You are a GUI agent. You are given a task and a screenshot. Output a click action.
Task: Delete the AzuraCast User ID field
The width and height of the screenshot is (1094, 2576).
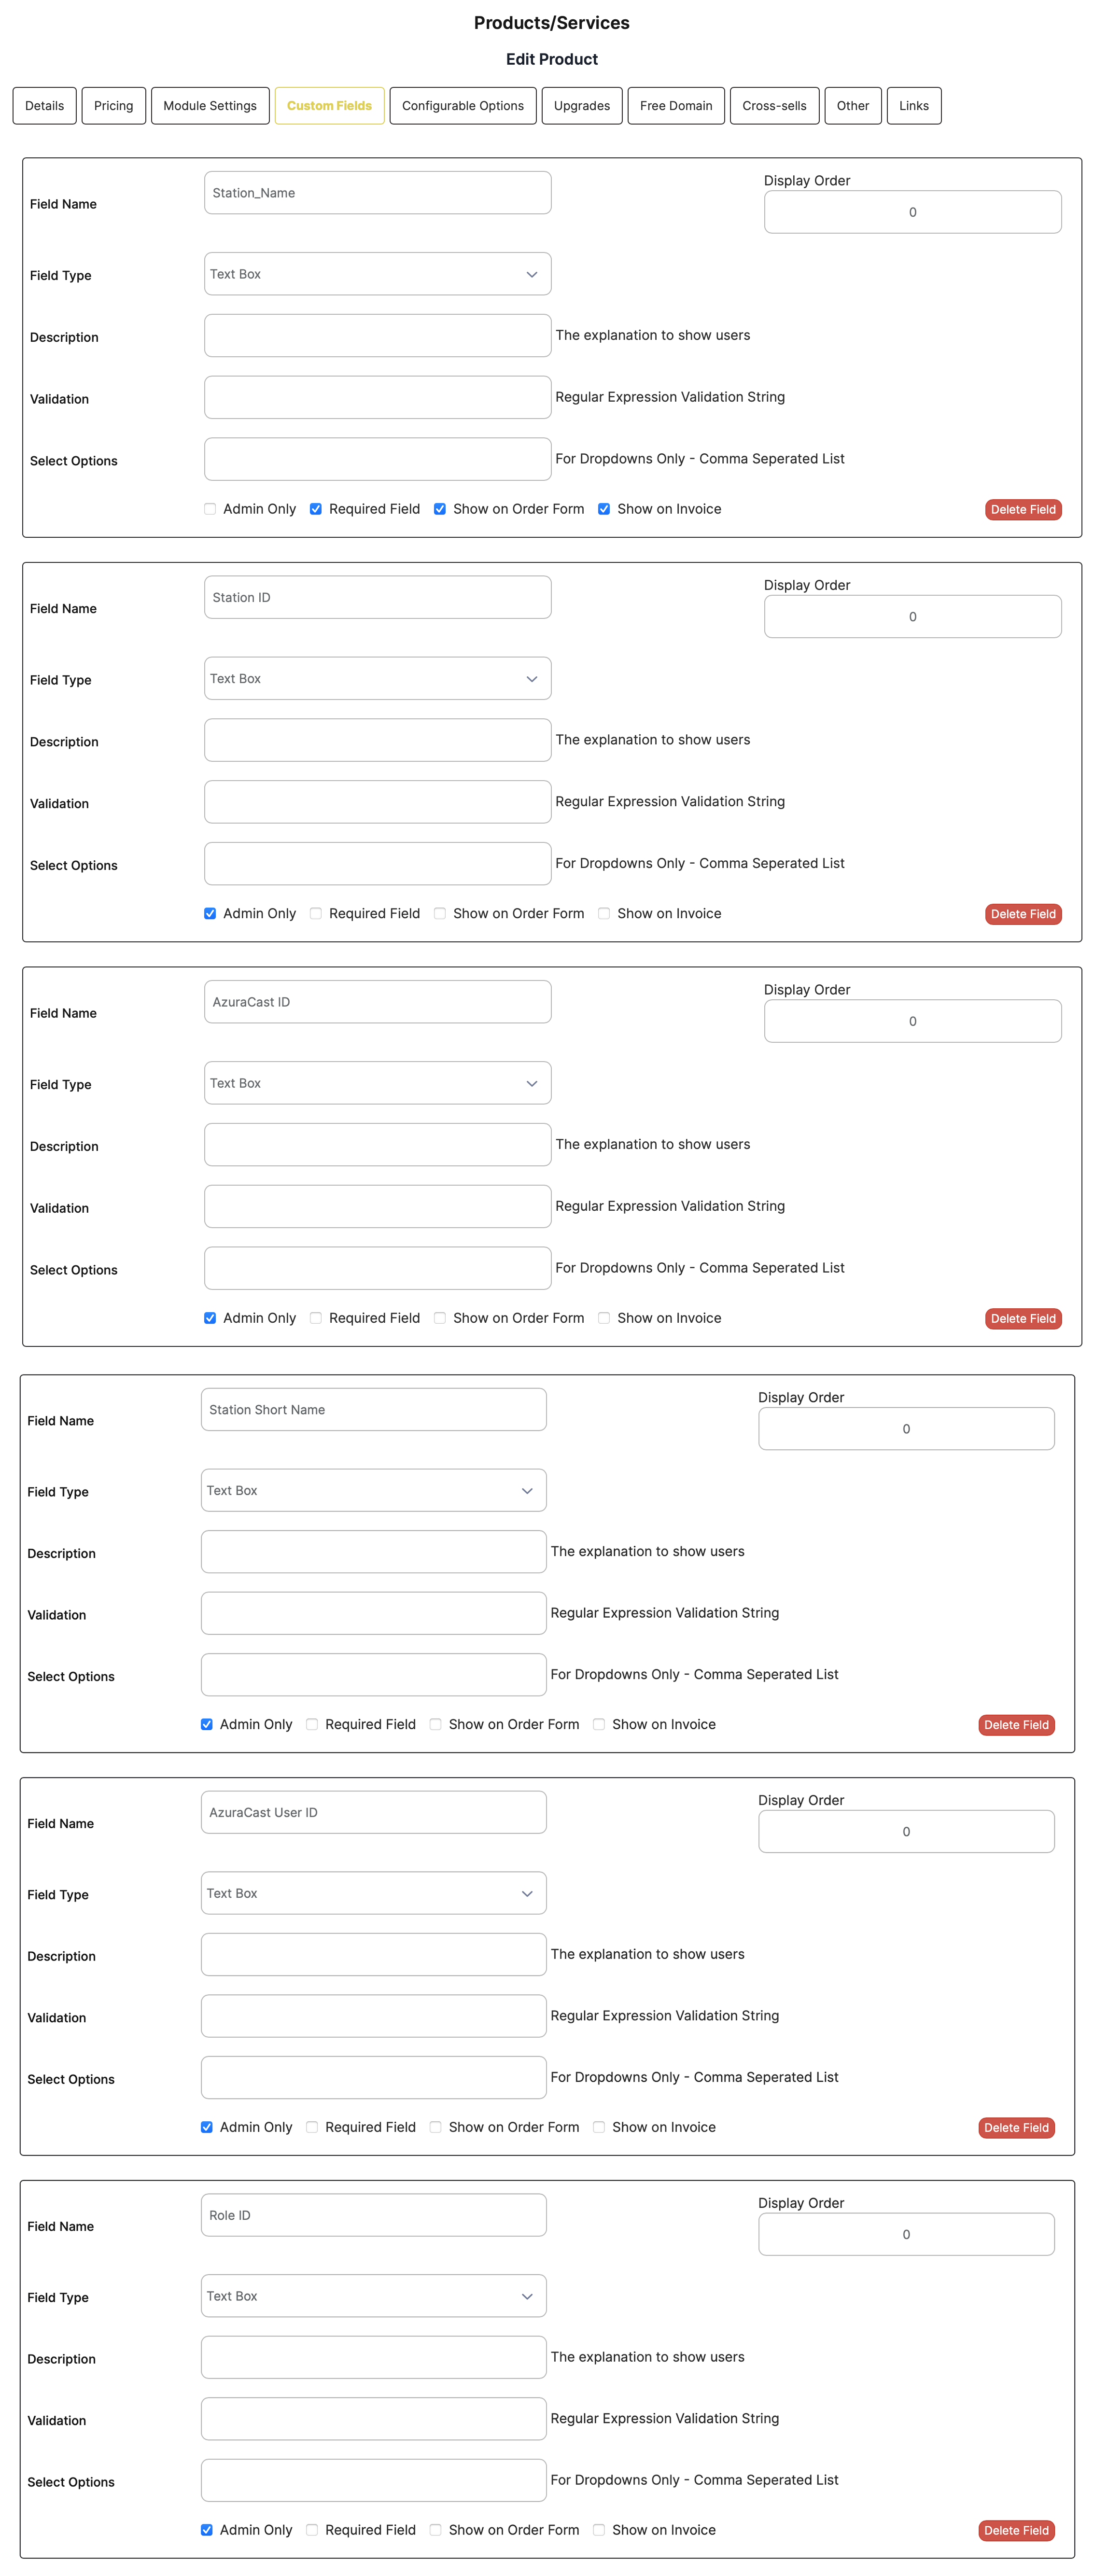(x=1015, y=2127)
